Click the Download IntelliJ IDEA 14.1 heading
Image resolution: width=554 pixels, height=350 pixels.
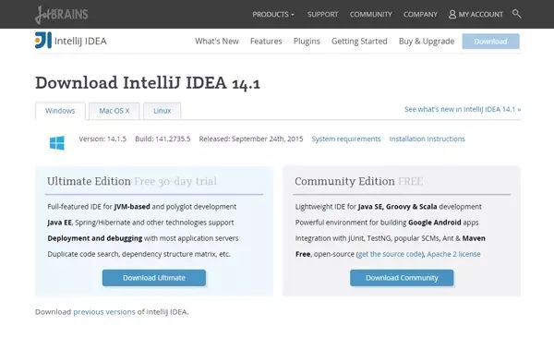[x=148, y=83]
